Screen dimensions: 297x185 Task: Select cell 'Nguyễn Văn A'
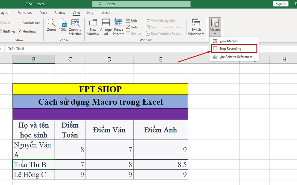click(x=34, y=150)
